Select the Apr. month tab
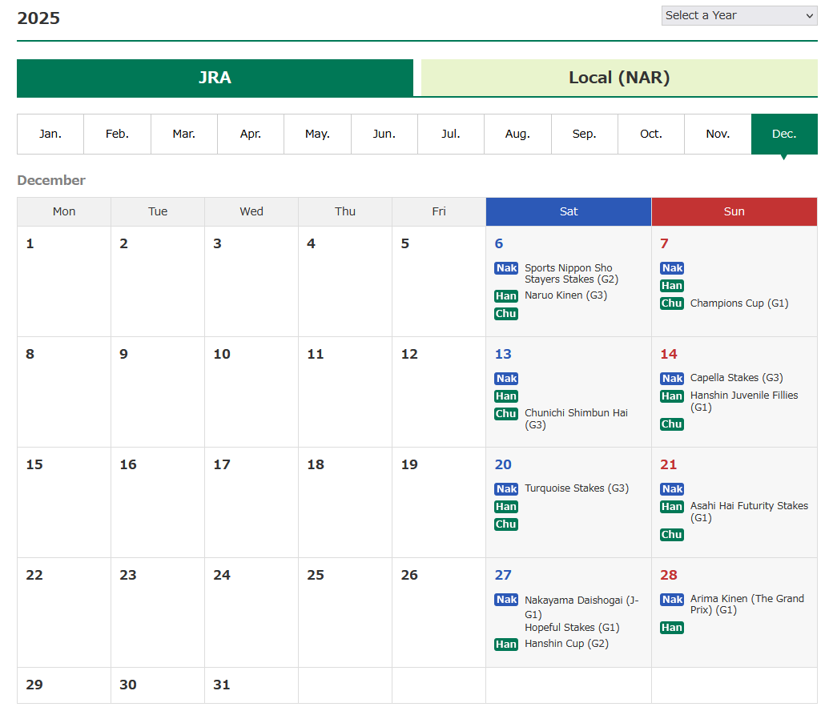Viewport: 837px width, 719px height. coord(251,134)
